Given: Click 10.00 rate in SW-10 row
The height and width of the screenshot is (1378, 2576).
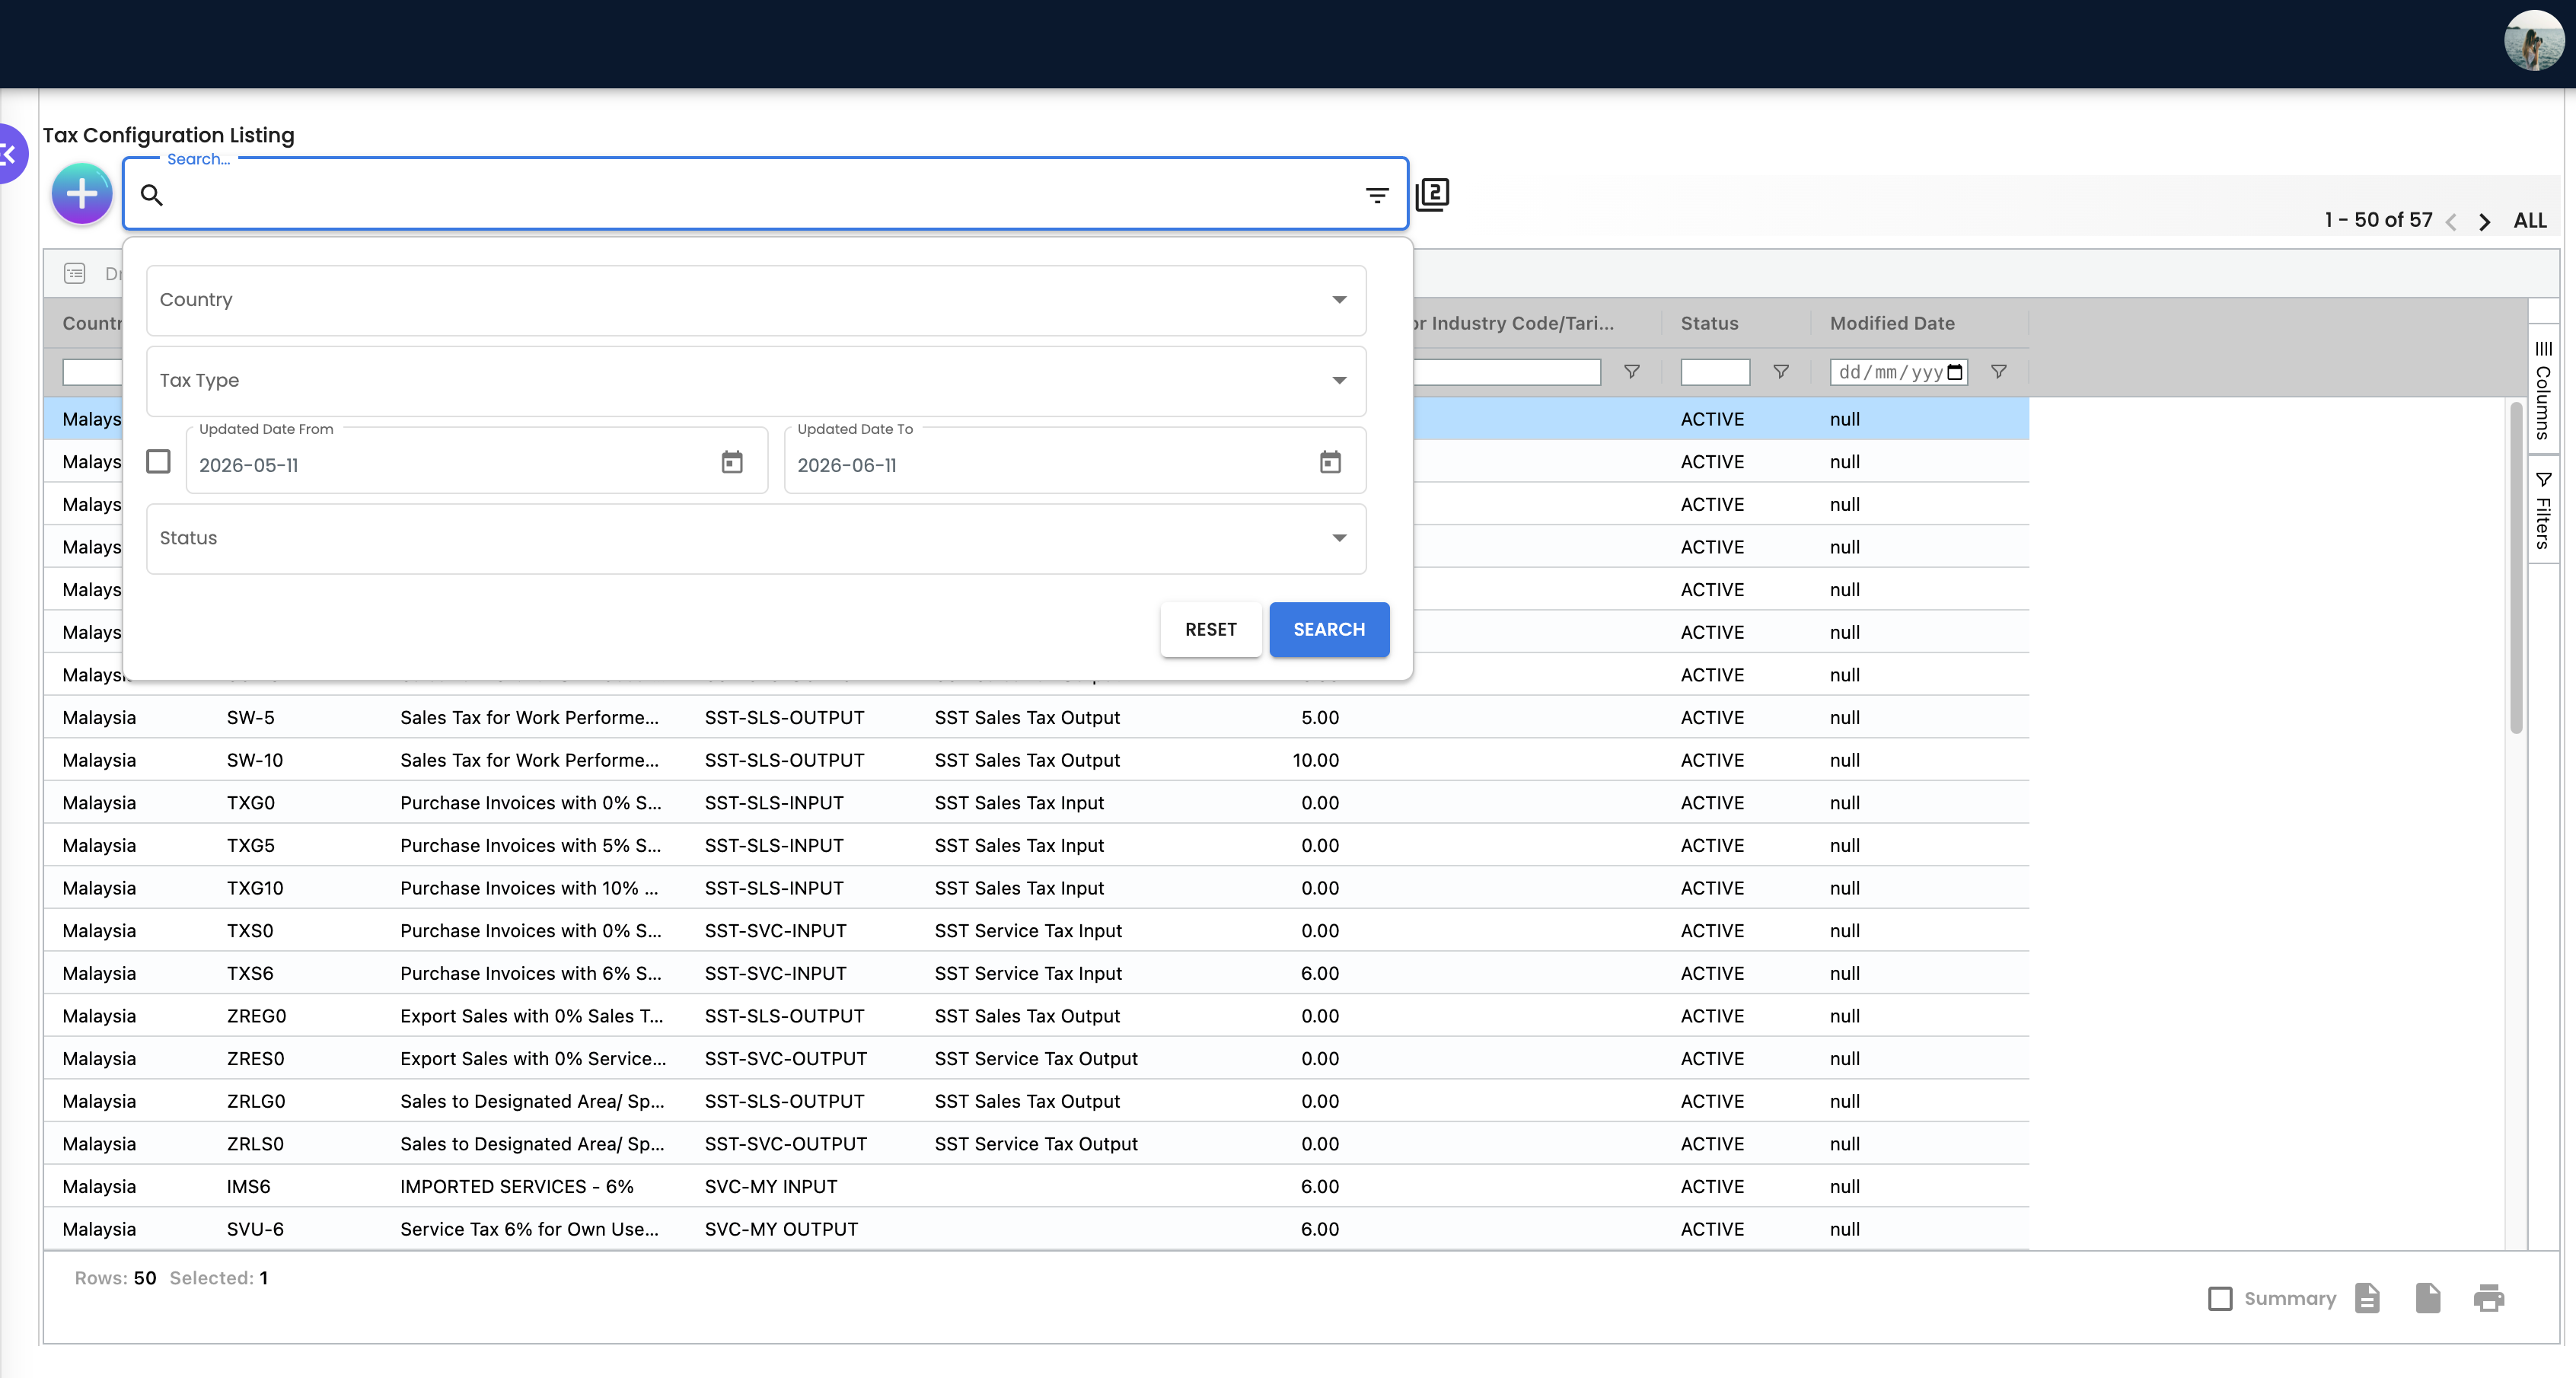Looking at the screenshot, I should pyautogui.click(x=1315, y=760).
